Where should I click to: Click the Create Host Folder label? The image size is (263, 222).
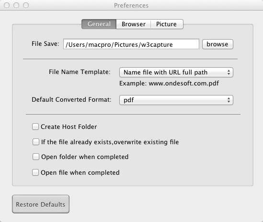coord(69,127)
